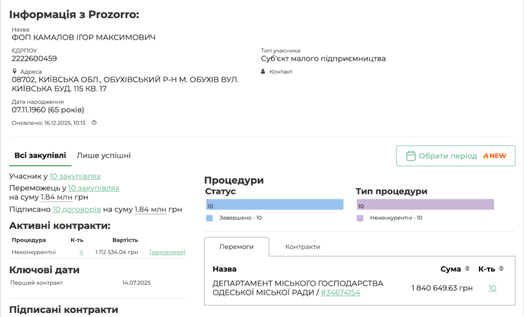Click the purple Неконкурентні legend square
The height and width of the screenshot is (317, 524).
[360, 218]
